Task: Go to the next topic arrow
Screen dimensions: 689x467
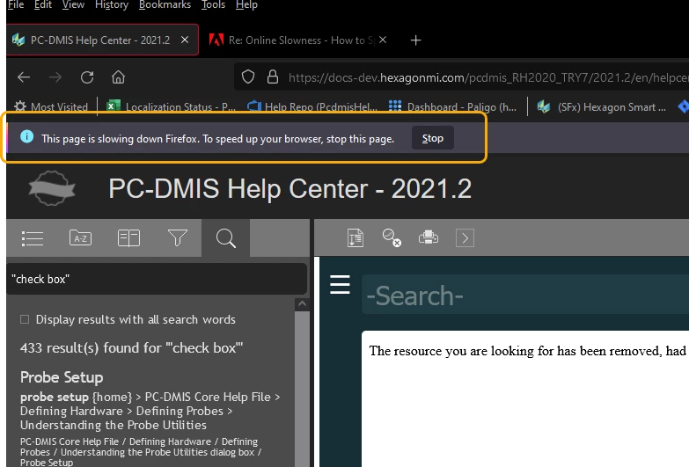Action: 465,238
